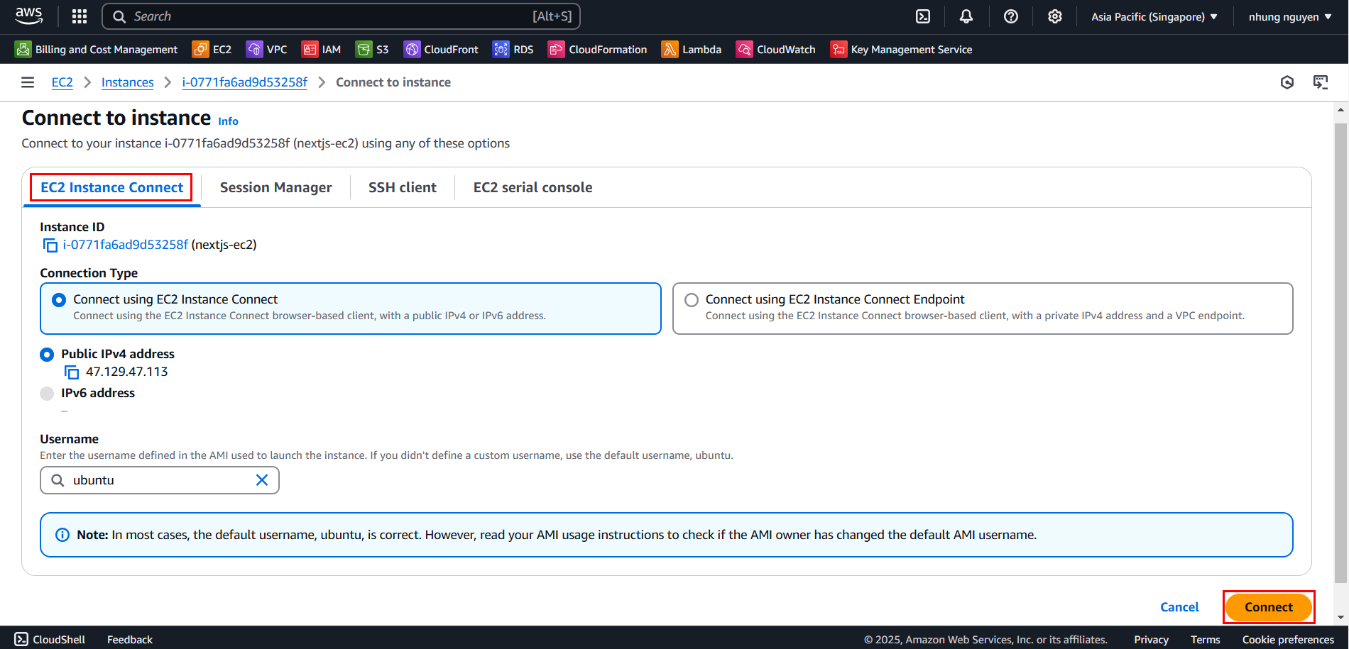Open Billing and Cost Management shortcut
Viewport: 1349px width, 649px height.
click(97, 49)
